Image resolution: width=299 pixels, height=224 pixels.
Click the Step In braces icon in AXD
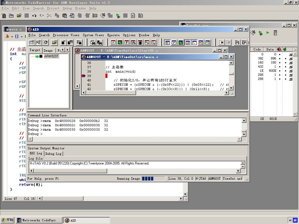point(237,42)
